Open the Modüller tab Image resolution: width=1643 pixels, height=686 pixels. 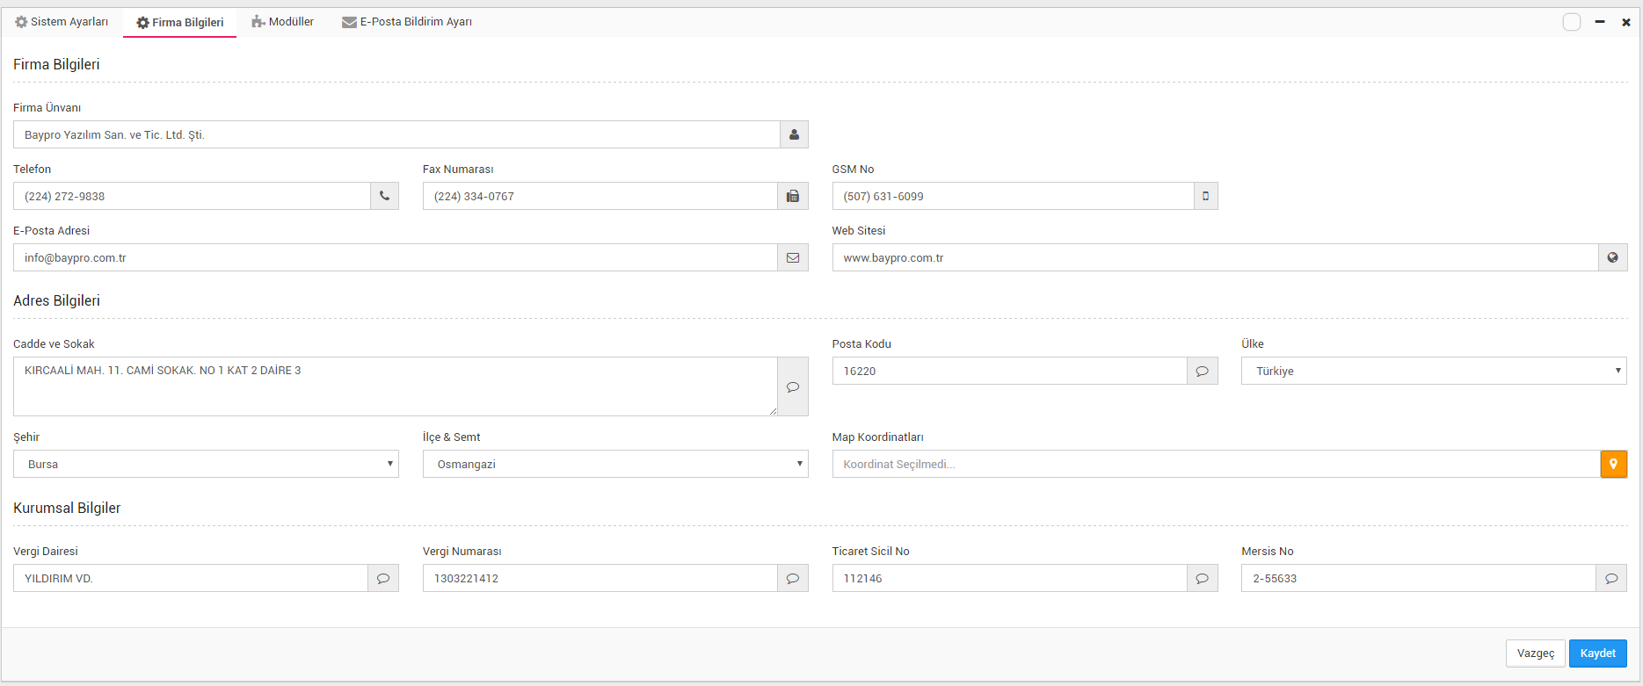(282, 22)
